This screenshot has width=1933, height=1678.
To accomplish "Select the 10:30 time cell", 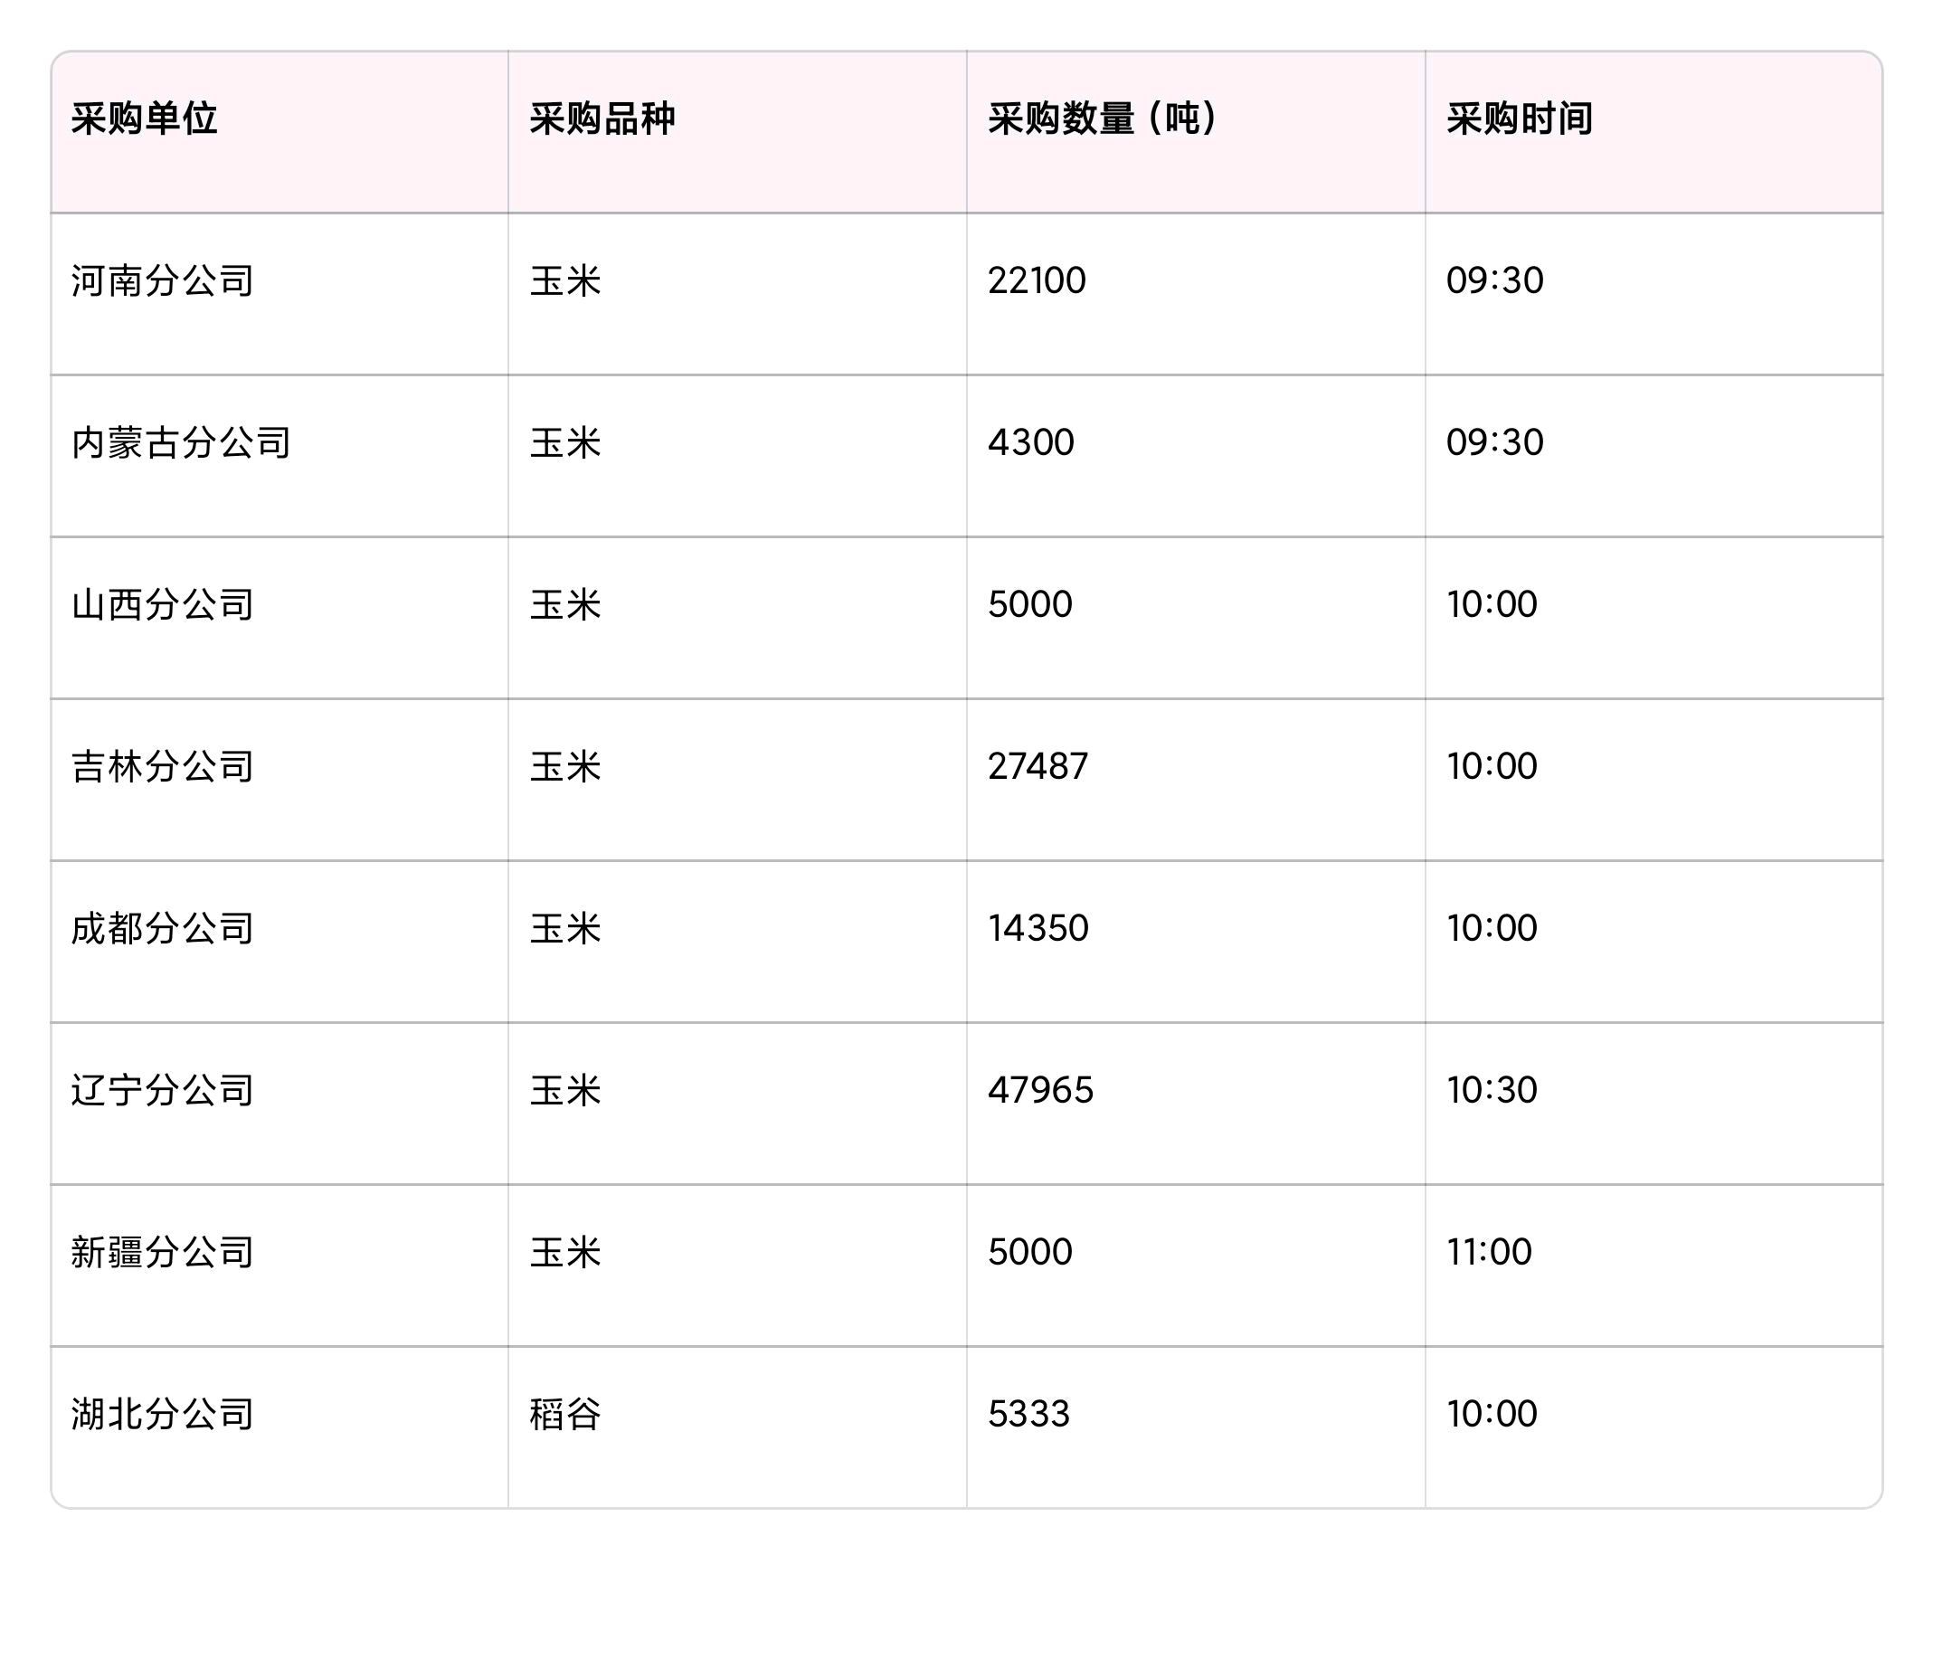I will point(1492,1091).
